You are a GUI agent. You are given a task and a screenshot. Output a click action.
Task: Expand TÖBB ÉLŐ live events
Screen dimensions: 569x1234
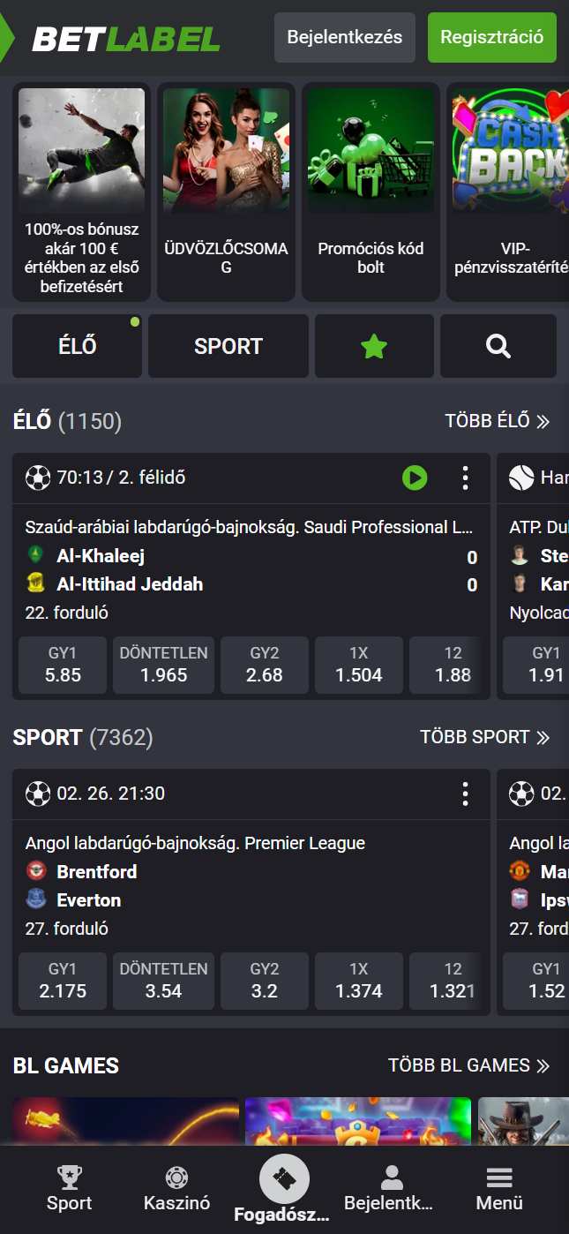pos(497,421)
